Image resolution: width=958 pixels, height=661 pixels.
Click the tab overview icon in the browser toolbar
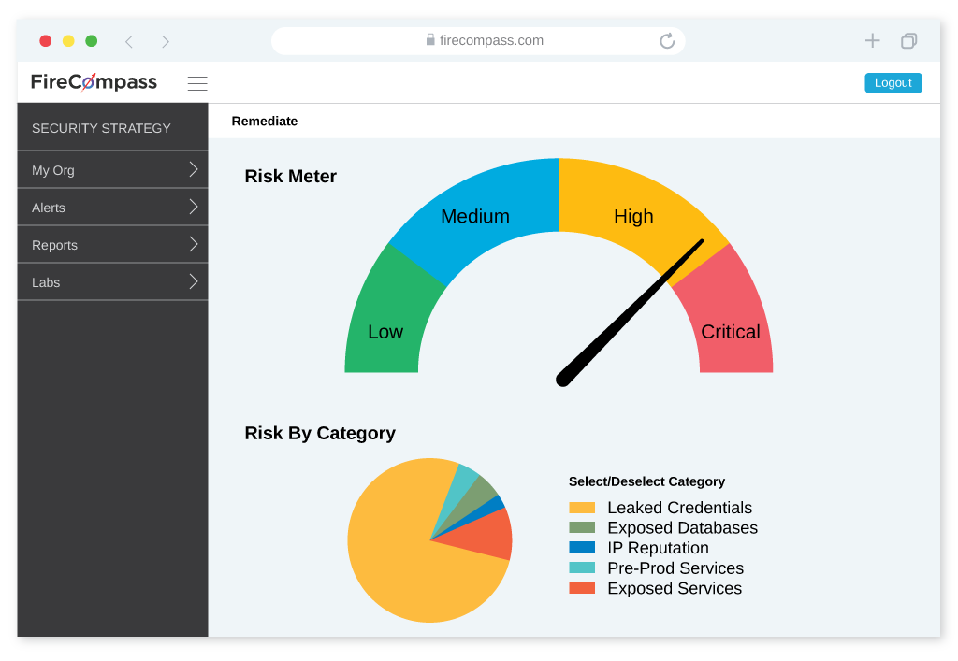pos(908,40)
